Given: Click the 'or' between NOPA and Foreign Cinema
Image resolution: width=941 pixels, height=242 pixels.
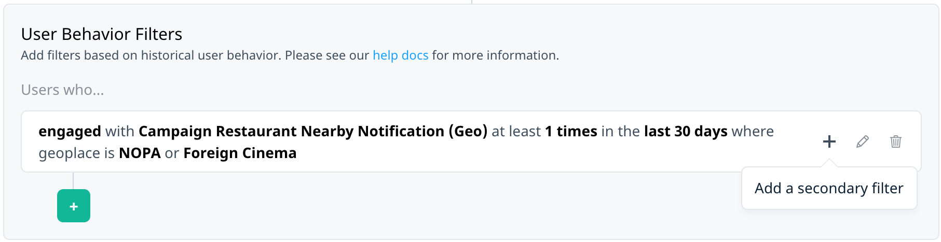Looking at the screenshot, I should 172,153.
